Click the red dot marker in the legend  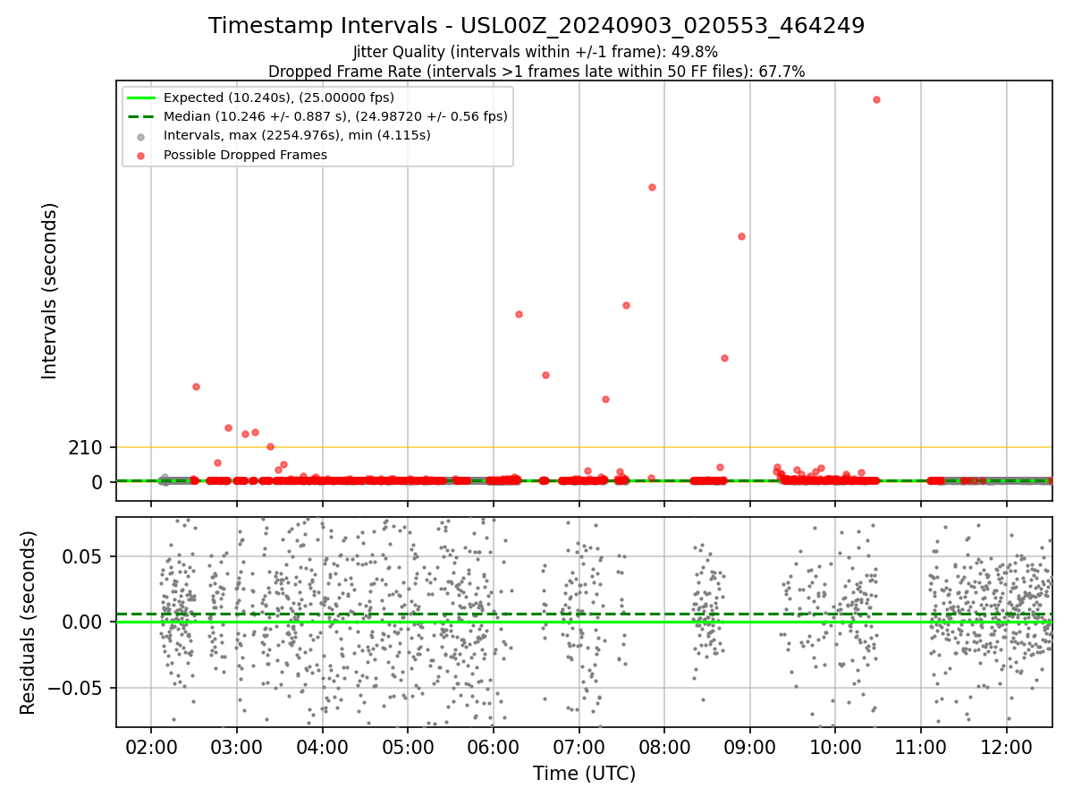[x=141, y=155]
